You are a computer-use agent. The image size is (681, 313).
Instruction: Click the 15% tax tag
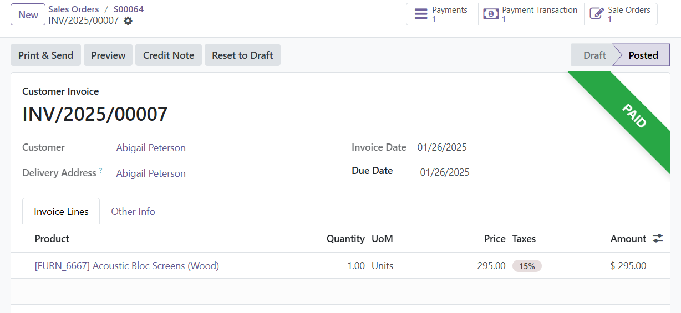(x=527, y=266)
